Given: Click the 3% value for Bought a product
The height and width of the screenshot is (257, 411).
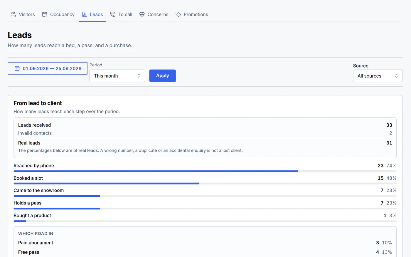Looking at the screenshot, I should [x=393, y=216].
